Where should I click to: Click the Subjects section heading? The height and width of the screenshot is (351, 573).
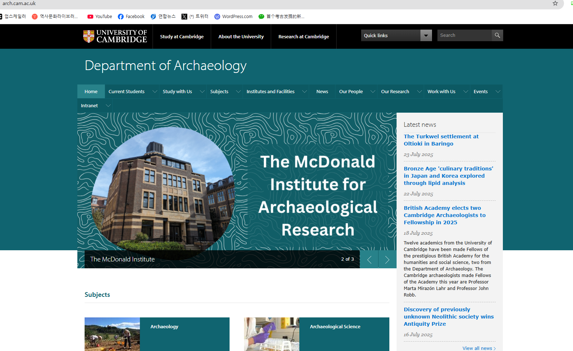pos(97,295)
